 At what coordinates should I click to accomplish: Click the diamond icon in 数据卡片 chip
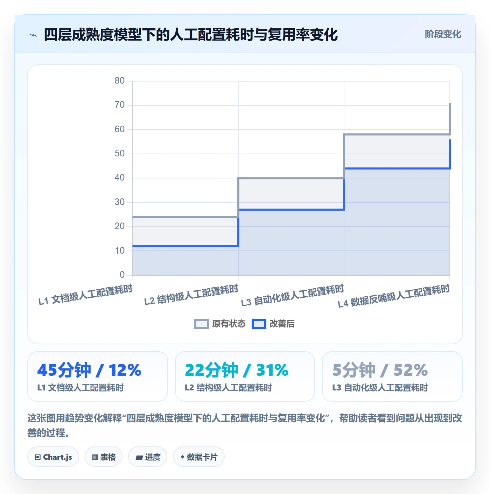182,457
